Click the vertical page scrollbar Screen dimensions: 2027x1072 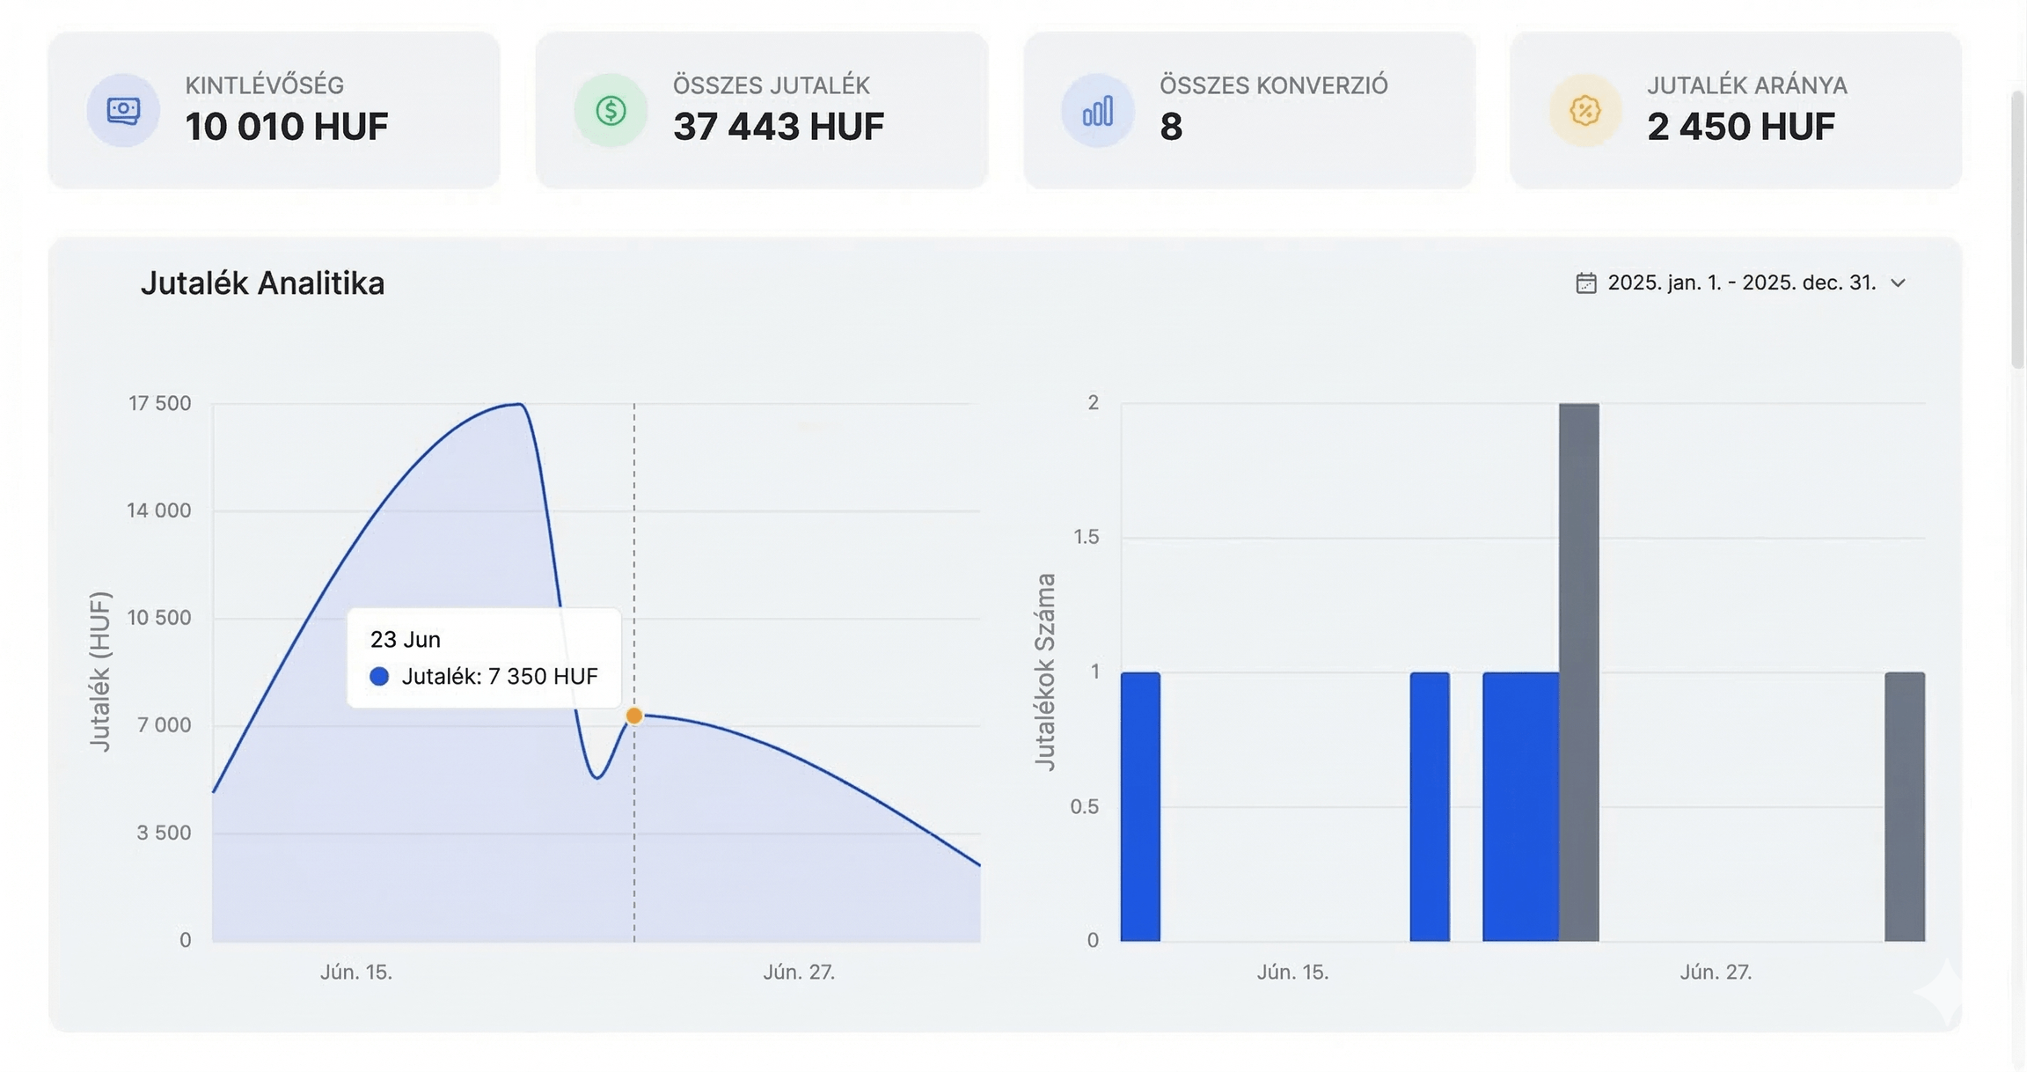2017,229
